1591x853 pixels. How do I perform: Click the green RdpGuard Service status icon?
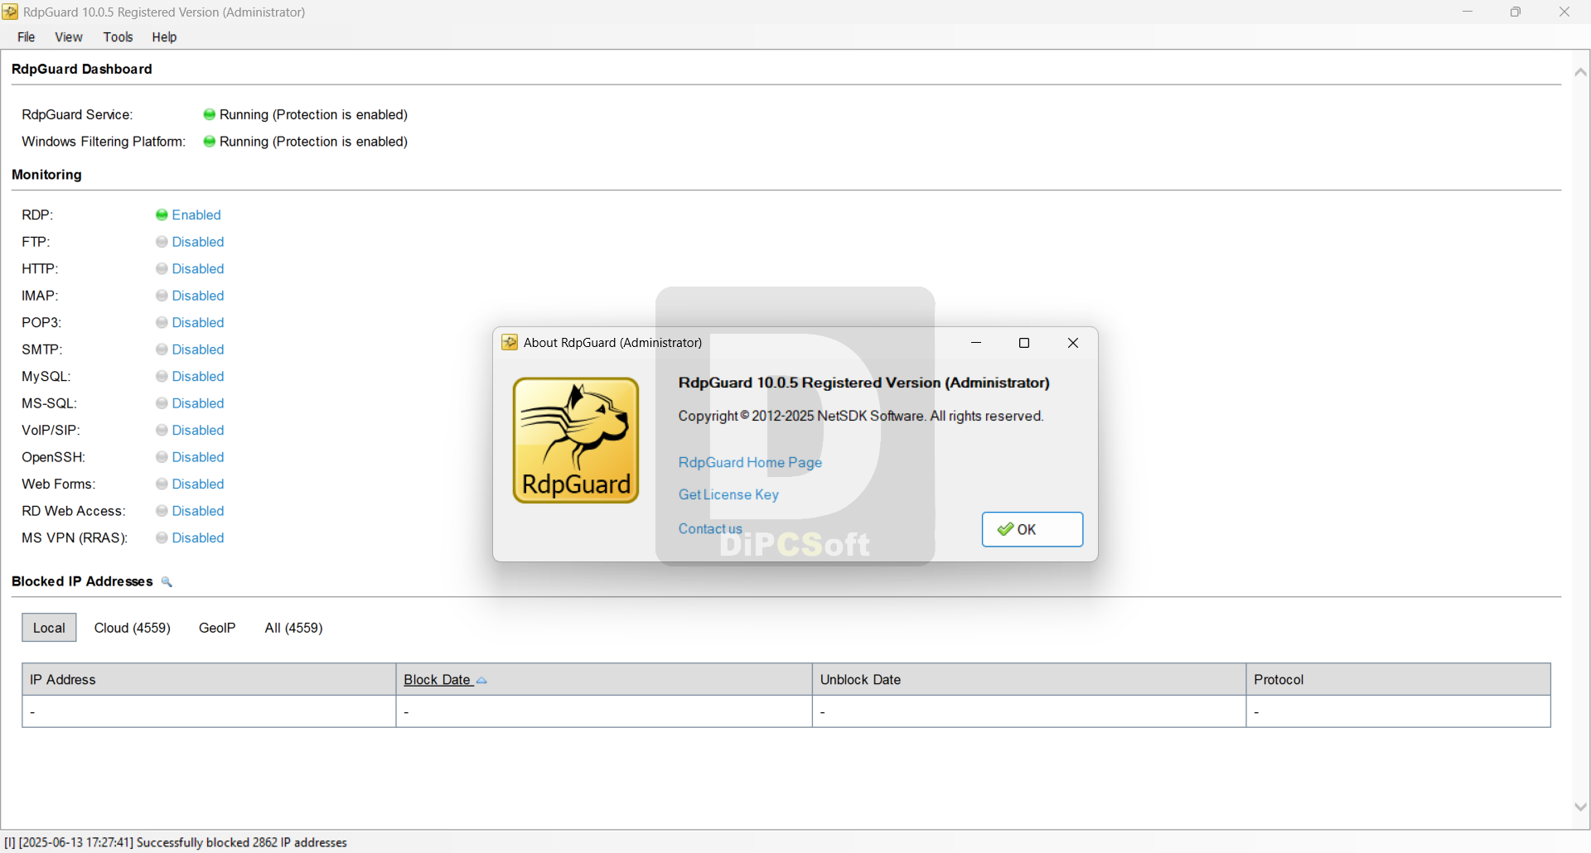click(x=210, y=115)
